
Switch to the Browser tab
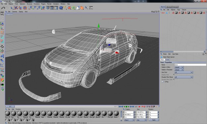coord(176,7)
